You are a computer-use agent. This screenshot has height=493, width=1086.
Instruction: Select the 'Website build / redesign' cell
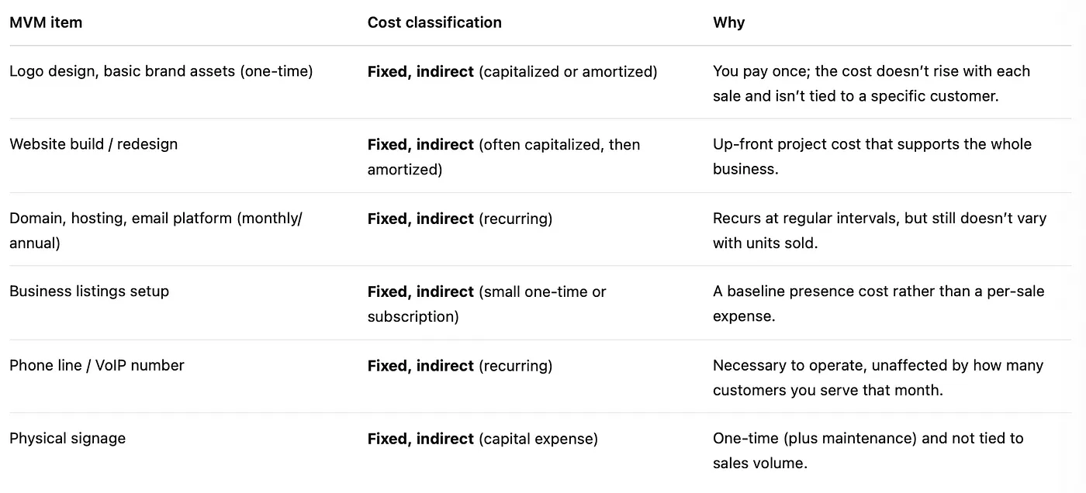coord(94,144)
